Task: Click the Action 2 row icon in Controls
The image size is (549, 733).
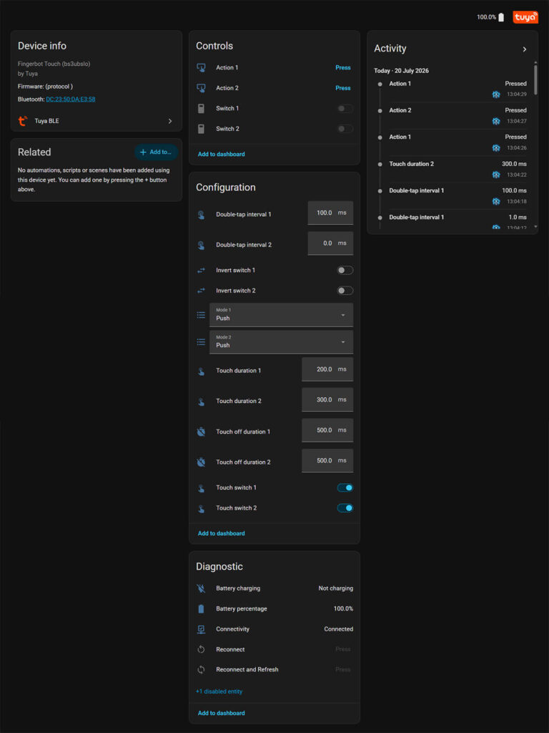Action: (201, 88)
